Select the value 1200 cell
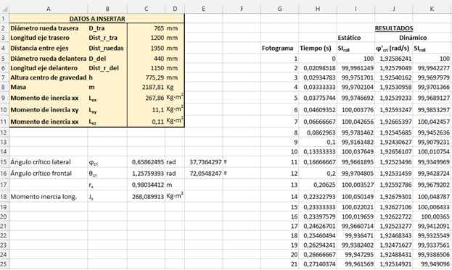This screenshot has height=270, width=452. tap(146, 38)
